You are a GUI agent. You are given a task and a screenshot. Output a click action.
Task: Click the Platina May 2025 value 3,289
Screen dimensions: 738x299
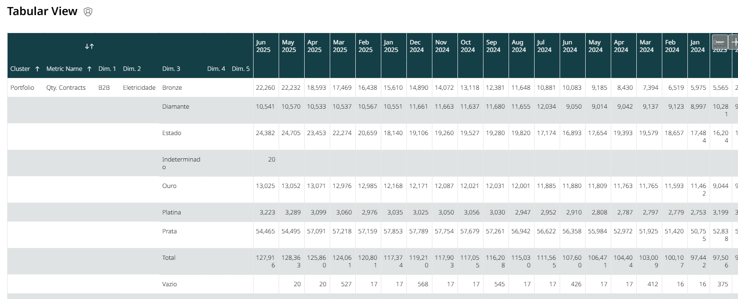point(293,213)
